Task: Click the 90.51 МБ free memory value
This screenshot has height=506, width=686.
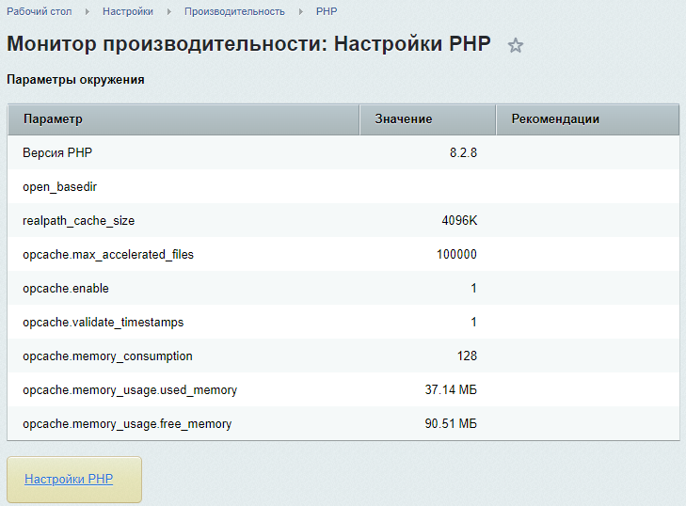Action: coord(451,424)
